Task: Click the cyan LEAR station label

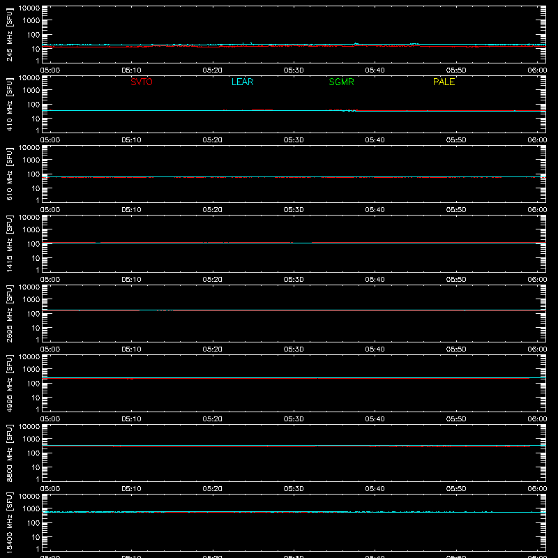Action: [242, 82]
